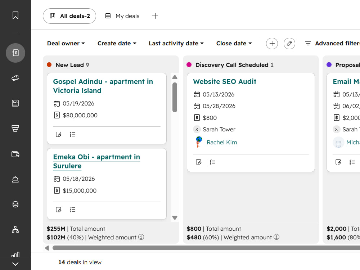Click the Rachel Kim contact avatar
360x270 pixels.
point(199,142)
